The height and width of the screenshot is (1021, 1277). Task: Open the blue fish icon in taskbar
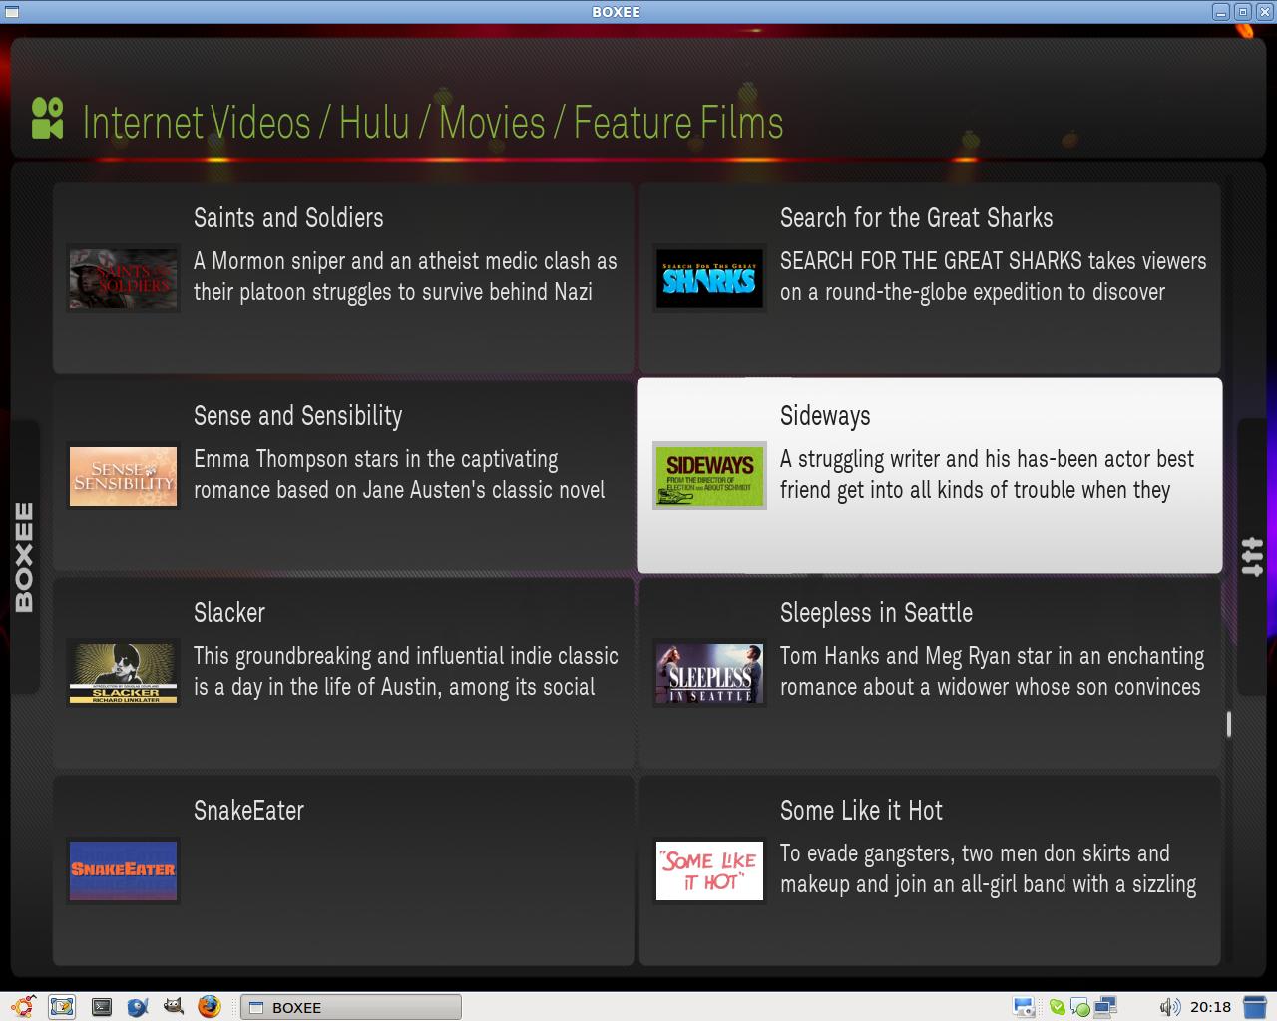coord(138,1007)
